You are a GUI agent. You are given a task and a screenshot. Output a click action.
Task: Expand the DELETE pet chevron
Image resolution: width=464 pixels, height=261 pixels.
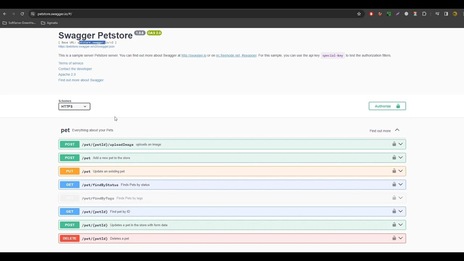(x=401, y=238)
